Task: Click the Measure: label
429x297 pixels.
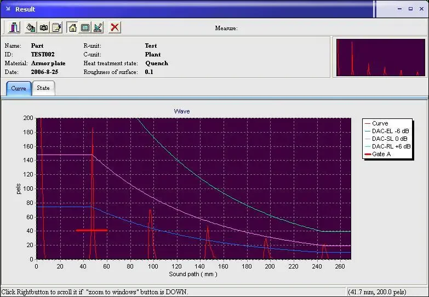Action: point(226,28)
